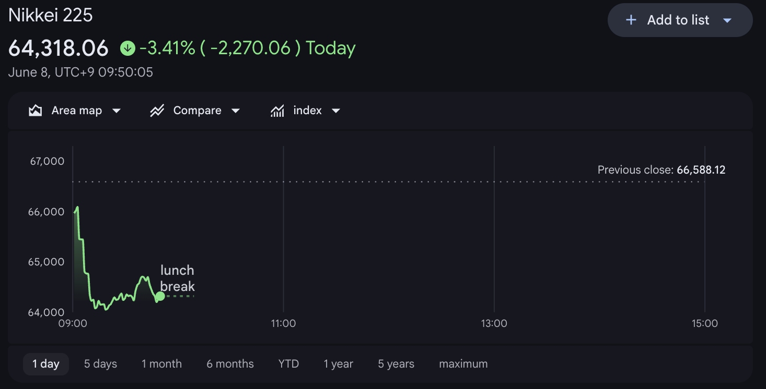Image resolution: width=766 pixels, height=389 pixels.
Task: Switch to the 1 month range
Action: tap(161, 364)
